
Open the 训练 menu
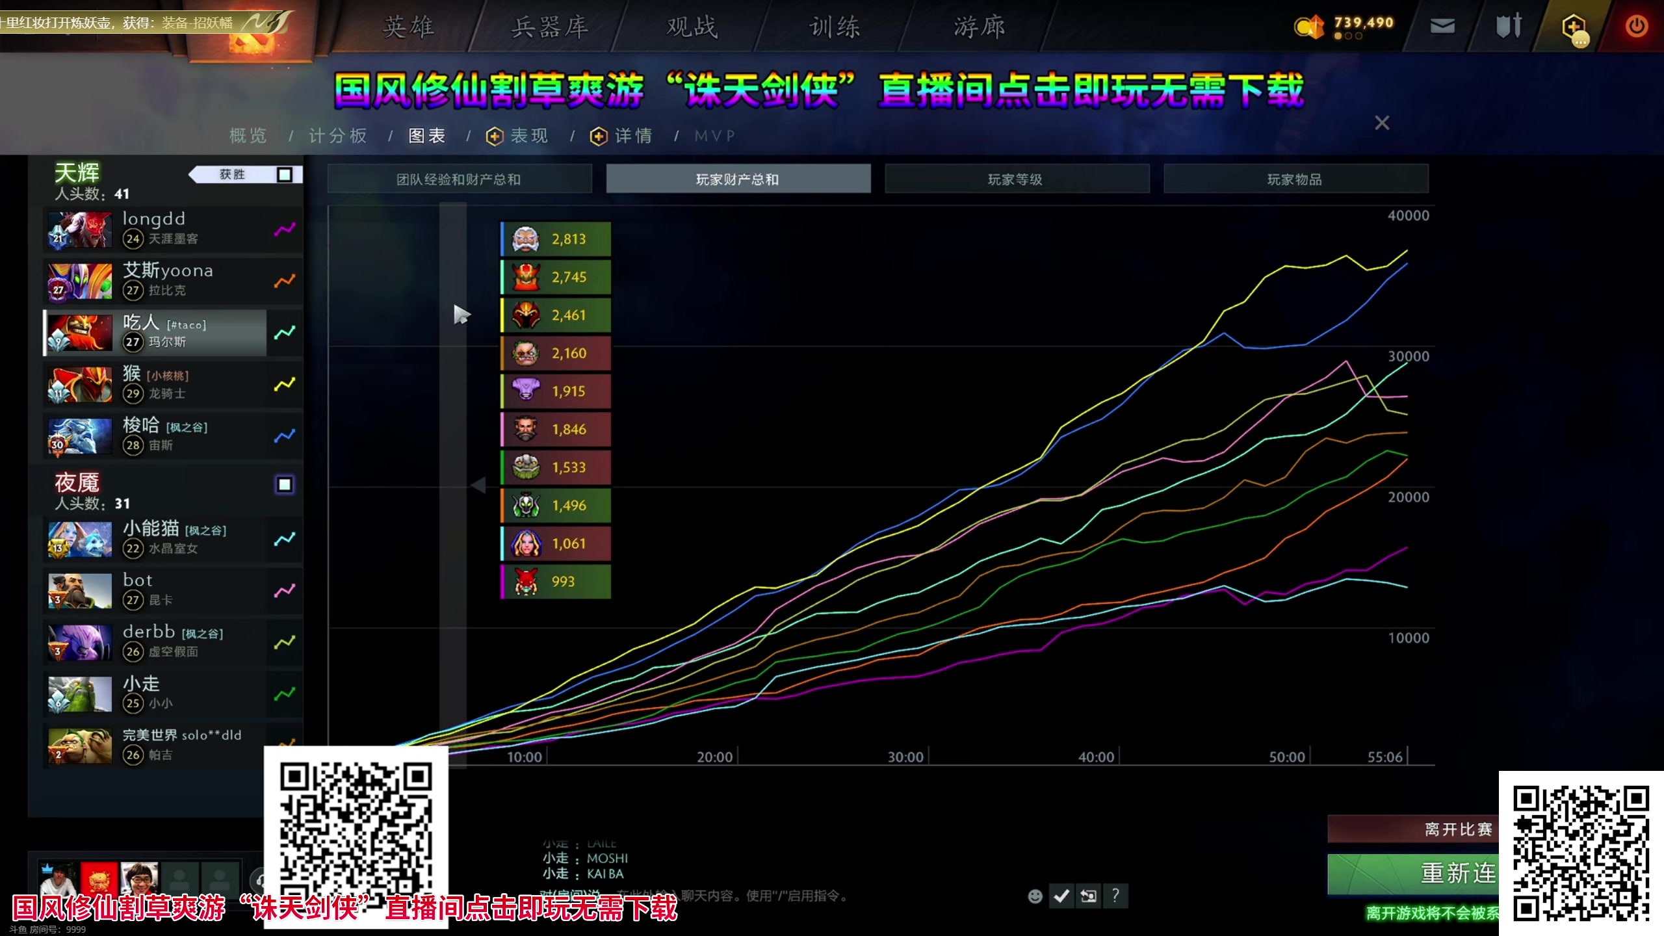pyautogui.click(x=835, y=27)
